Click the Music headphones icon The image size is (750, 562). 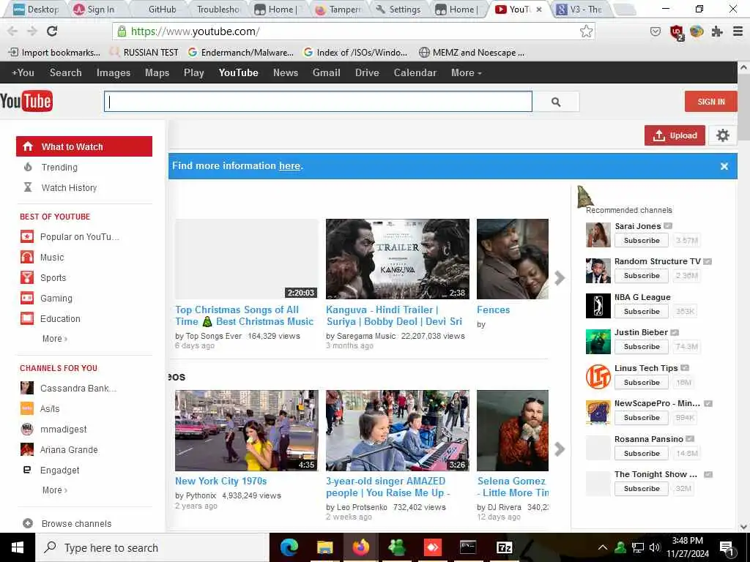click(27, 257)
